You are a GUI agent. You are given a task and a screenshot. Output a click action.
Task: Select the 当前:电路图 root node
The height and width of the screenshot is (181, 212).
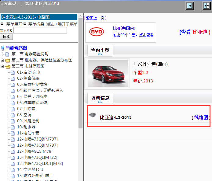(x=16, y=48)
